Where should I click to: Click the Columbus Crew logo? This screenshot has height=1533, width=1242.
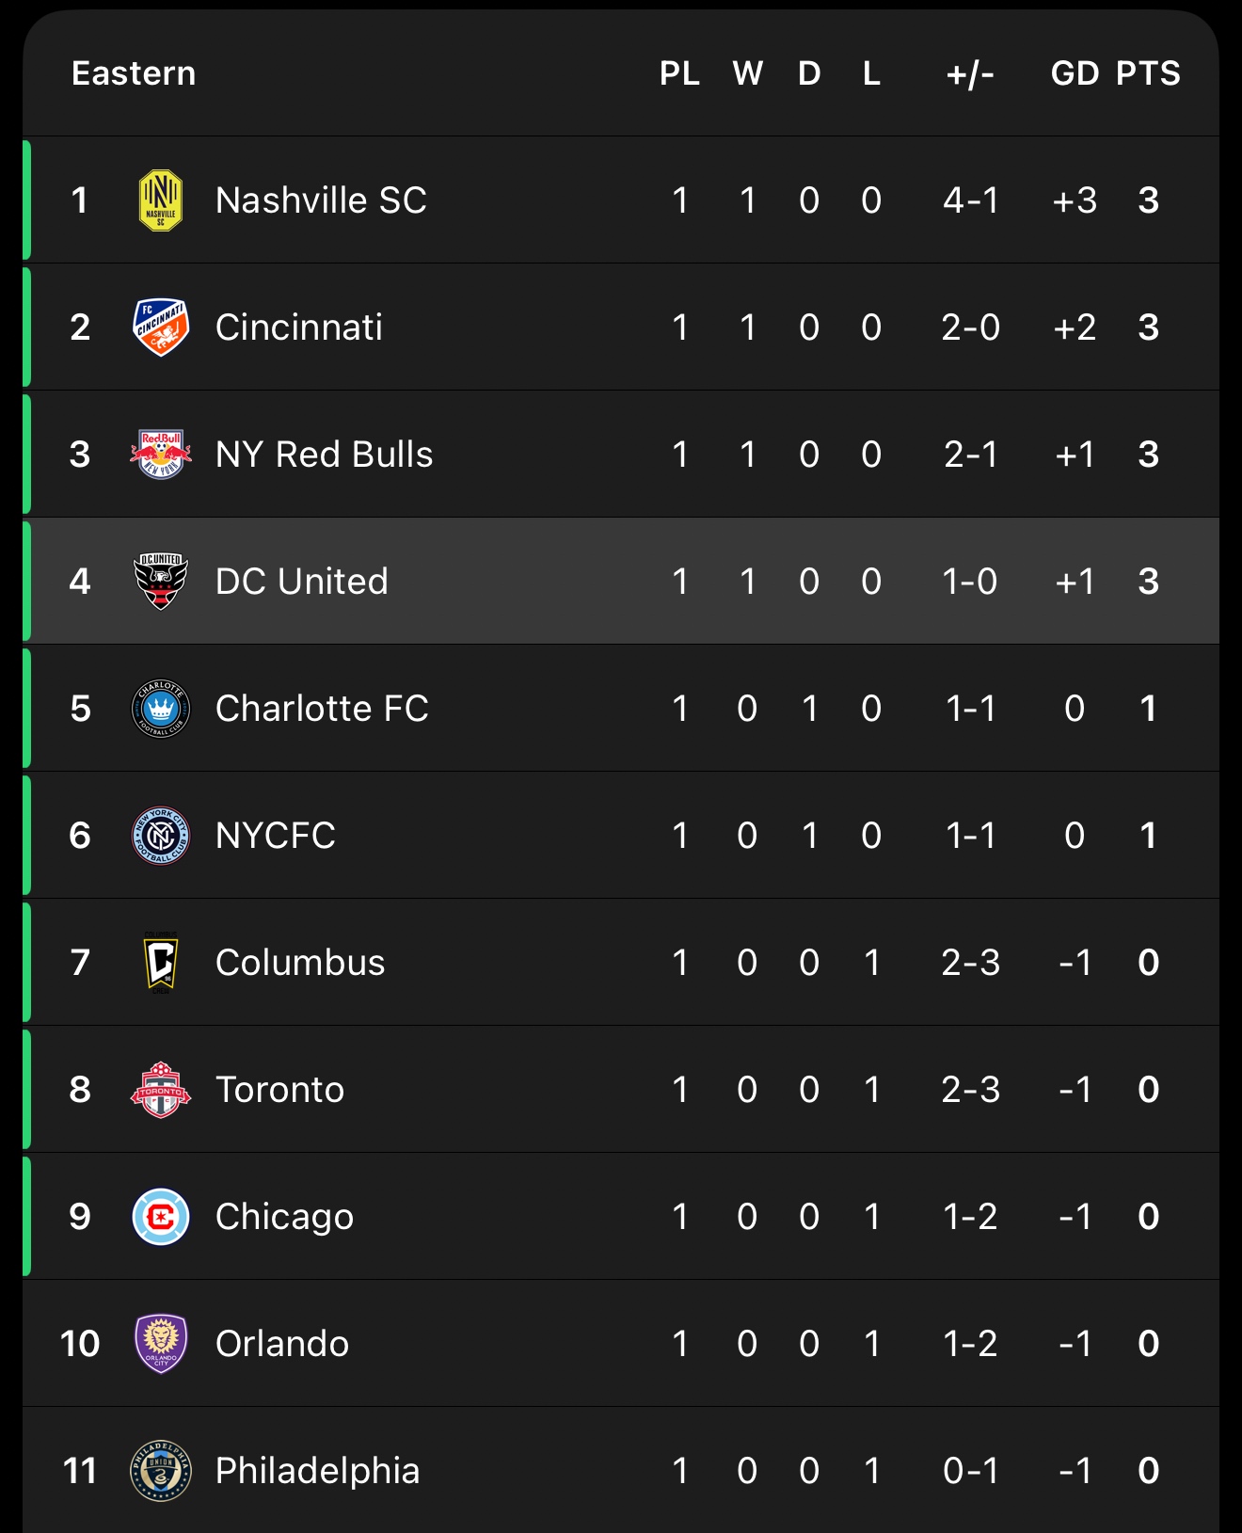161,963
